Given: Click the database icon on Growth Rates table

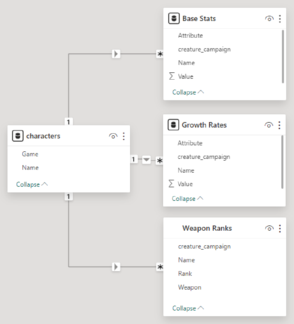Looking at the screenshot, I should click(x=173, y=125).
